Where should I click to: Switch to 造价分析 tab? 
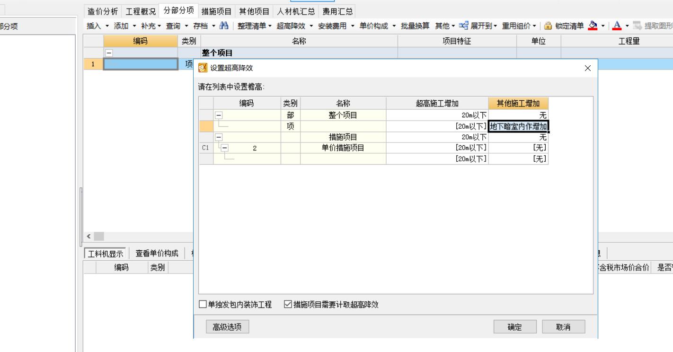[x=103, y=11]
